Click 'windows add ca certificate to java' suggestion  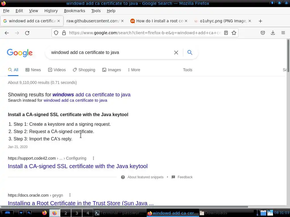point(91,95)
